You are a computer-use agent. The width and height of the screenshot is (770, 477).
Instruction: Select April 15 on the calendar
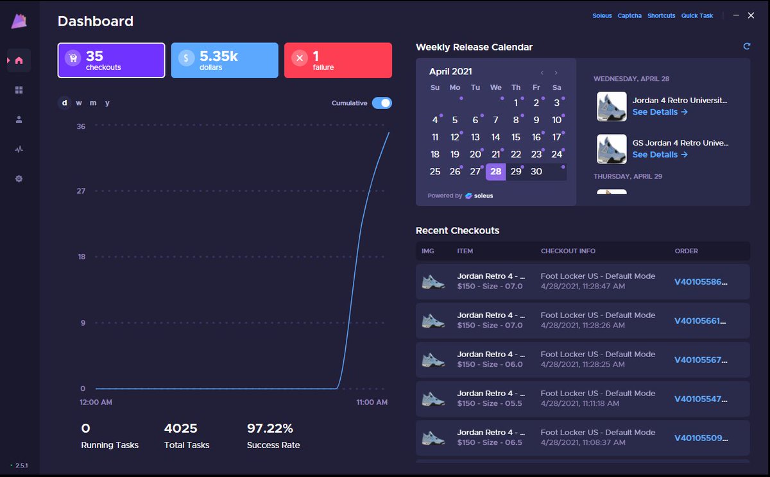(516, 137)
